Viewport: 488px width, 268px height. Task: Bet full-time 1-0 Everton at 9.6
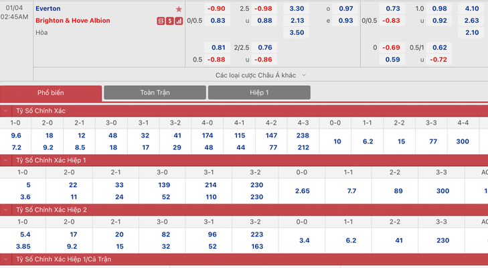16,135
